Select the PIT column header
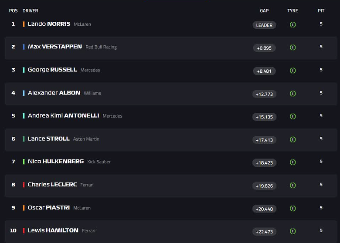This screenshot has height=243, width=340. (321, 10)
